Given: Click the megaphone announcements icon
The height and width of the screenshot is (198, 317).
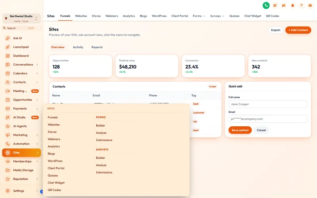Looking at the screenshot, I should (284, 6).
